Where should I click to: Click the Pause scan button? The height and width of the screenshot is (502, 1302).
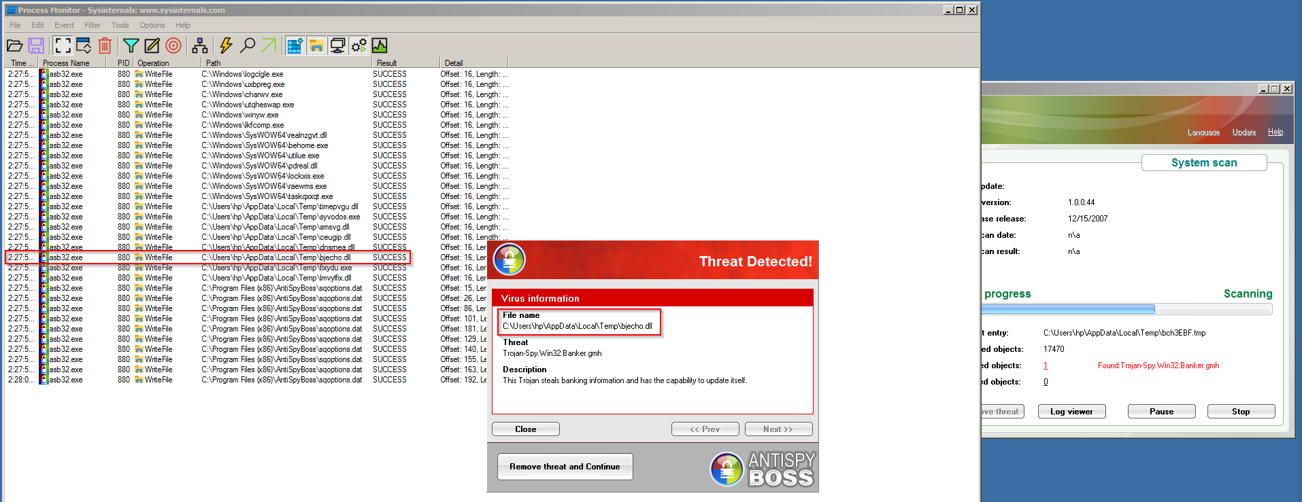click(1161, 412)
